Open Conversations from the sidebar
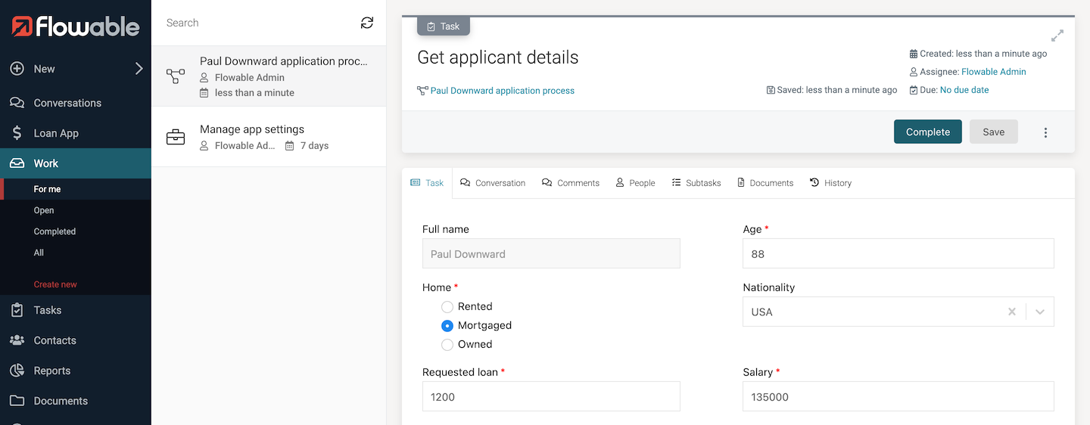 click(67, 103)
